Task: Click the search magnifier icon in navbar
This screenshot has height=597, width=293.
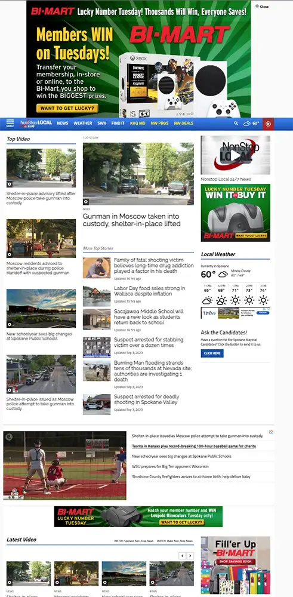Action: click(x=236, y=124)
